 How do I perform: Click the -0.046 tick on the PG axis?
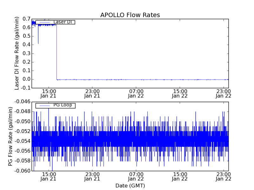tap(23, 102)
